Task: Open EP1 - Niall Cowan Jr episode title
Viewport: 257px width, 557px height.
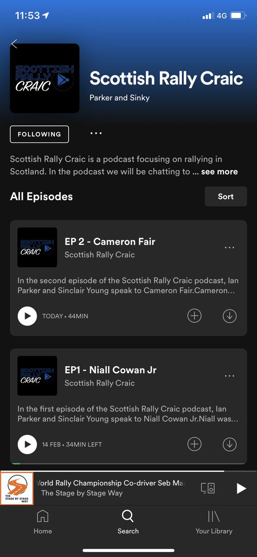Action: (110, 370)
